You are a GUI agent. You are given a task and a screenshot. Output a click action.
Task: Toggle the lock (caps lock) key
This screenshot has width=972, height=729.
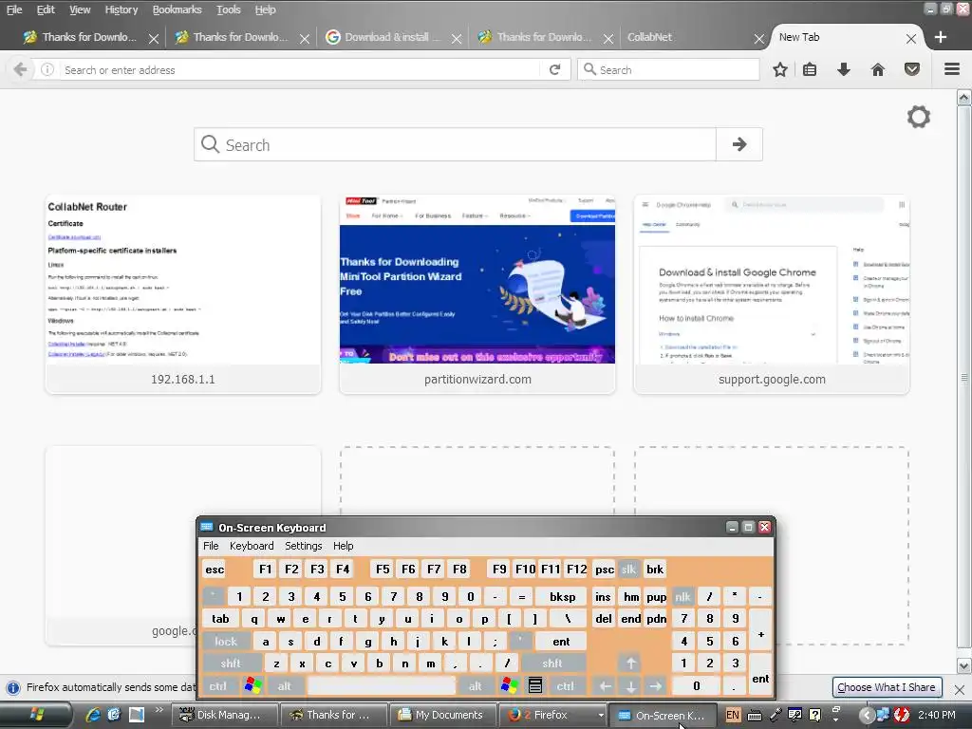(226, 641)
